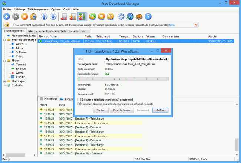Click the tree panel right scroll arrow
The width and height of the screenshot is (241, 163).
pyautogui.click(x=34, y=155)
